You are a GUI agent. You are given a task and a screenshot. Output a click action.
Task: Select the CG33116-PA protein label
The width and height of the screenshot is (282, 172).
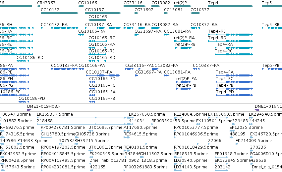(139, 66)
